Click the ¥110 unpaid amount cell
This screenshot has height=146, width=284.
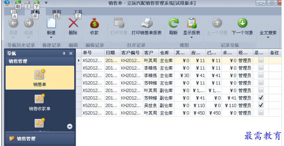click(x=229, y=105)
